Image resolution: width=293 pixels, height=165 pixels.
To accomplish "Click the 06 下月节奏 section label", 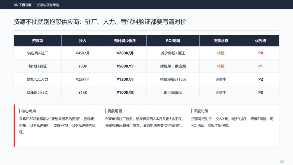I will 23,5.
